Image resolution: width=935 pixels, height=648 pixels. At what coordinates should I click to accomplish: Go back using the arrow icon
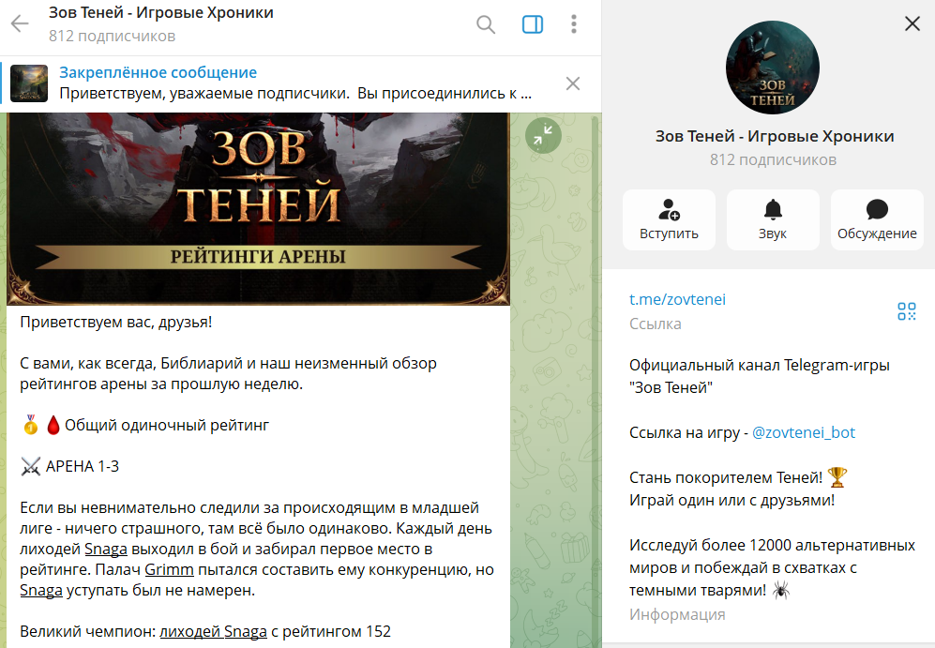click(20, 23)
